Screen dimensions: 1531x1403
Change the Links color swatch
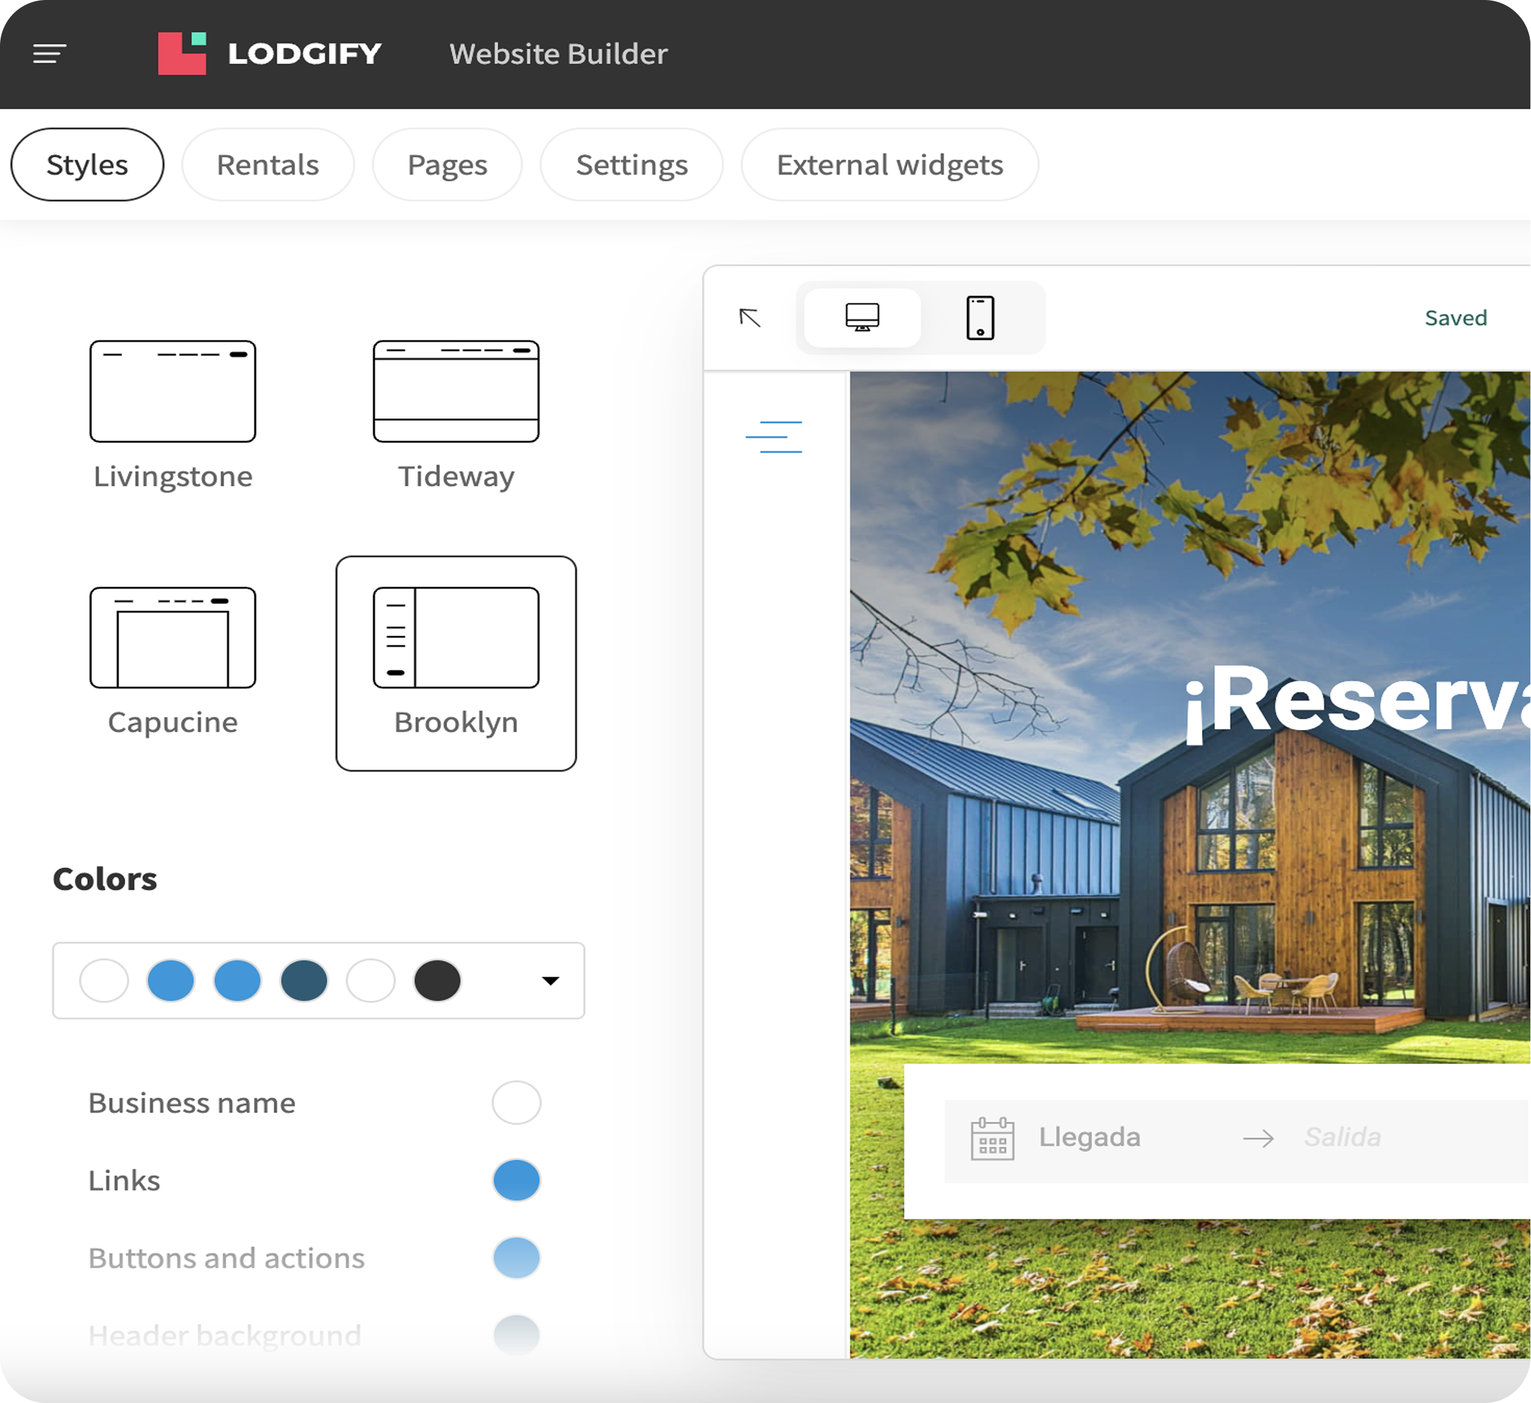(x=517, y=1180)
